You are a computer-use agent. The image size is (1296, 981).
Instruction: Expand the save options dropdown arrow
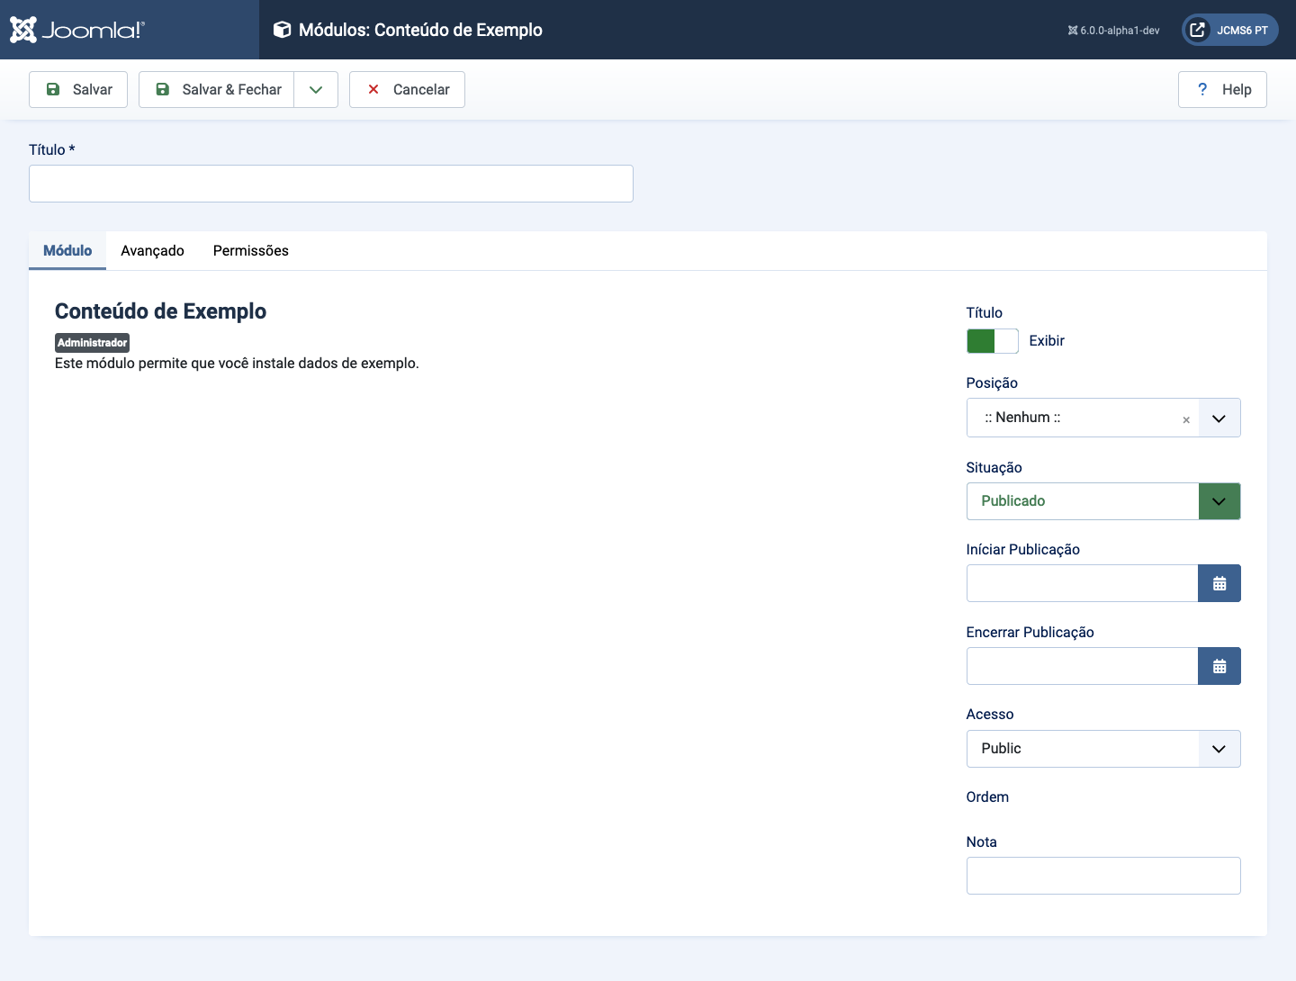tap(316, 89)
